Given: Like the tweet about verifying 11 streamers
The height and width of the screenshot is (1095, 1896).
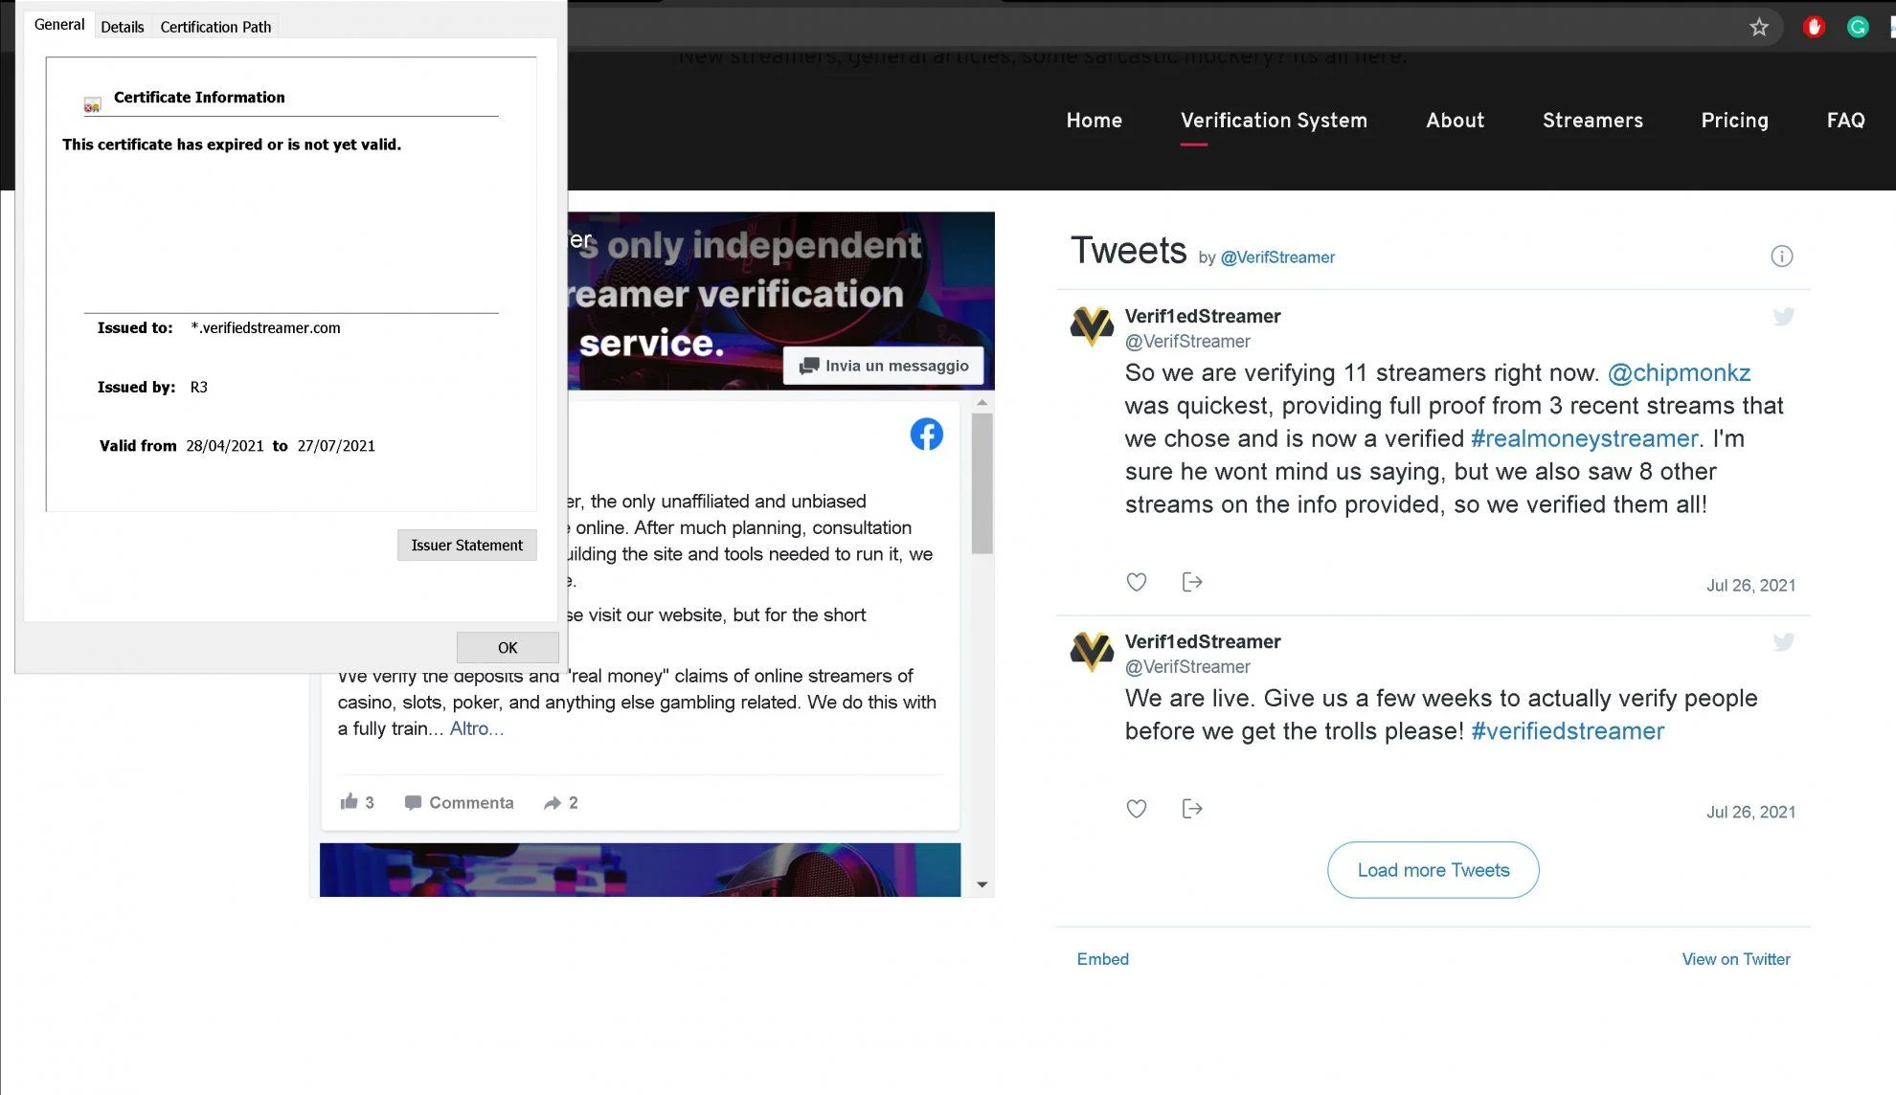Looking at the screenshot, I should pos(1136,582).
